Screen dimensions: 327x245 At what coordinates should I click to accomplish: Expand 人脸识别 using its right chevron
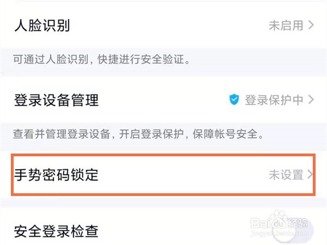pos(312,26)
